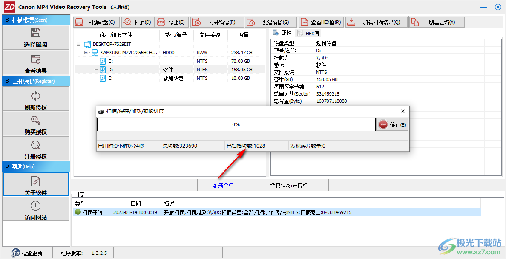
Task: Click the DESKTOP-7S29EIT computer entry
Action: coord(112,44)
